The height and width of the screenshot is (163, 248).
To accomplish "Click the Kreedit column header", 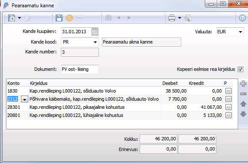I will point(205,83).
